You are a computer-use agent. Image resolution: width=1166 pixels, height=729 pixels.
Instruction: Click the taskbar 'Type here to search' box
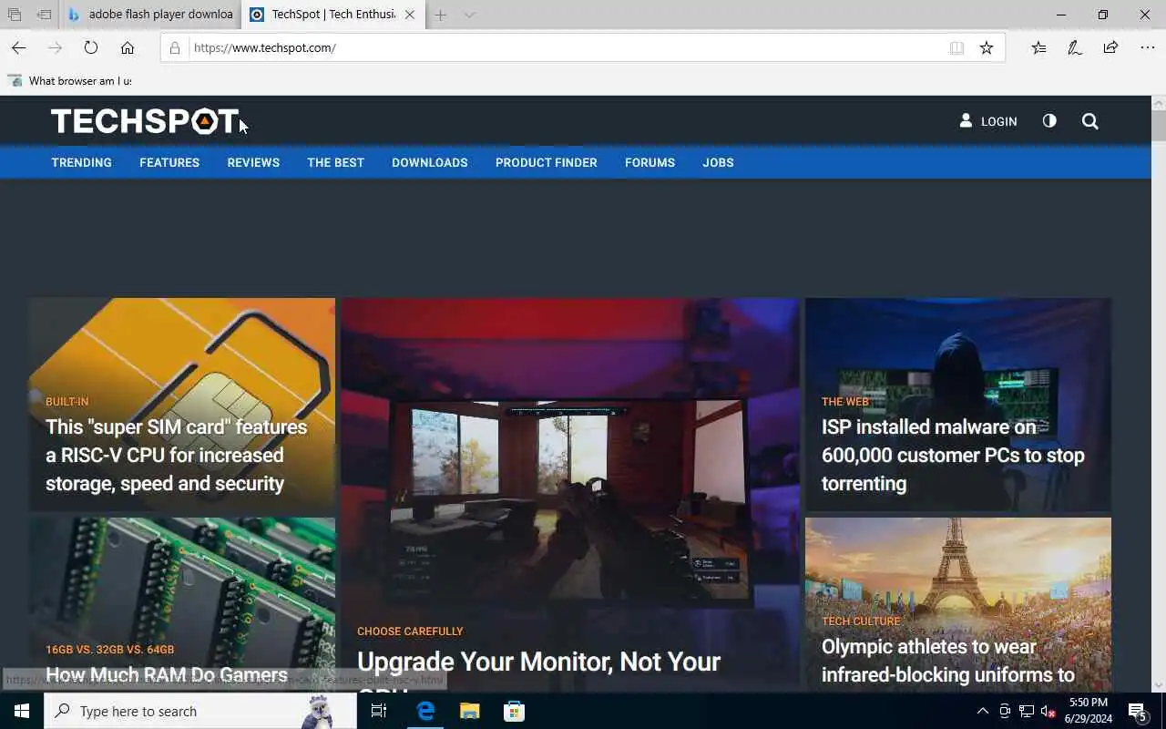(200, 711)
